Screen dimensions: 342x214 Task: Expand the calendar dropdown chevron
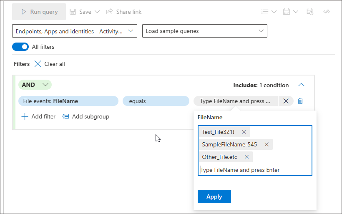296,12
